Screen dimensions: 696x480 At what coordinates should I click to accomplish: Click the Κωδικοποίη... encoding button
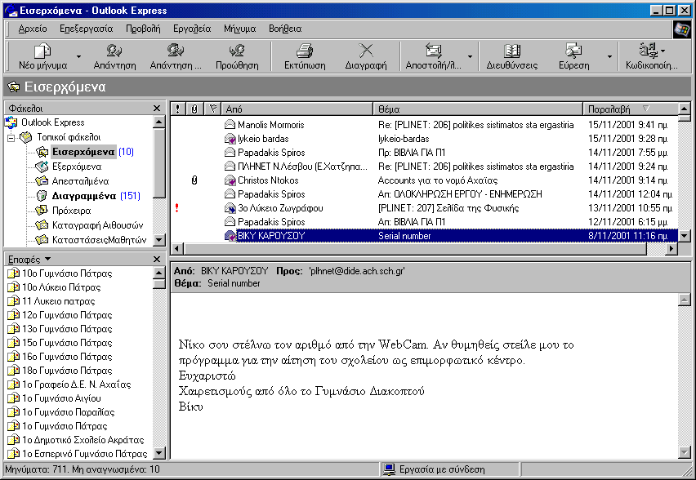[x=652, y=56]
